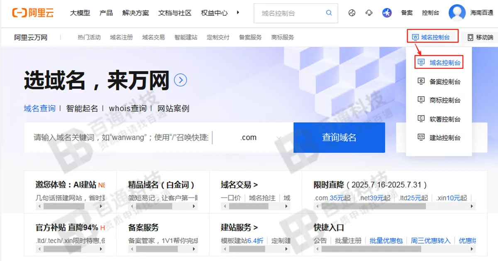Go to 域名注册 in sub-navigation

tap(122, 37)
